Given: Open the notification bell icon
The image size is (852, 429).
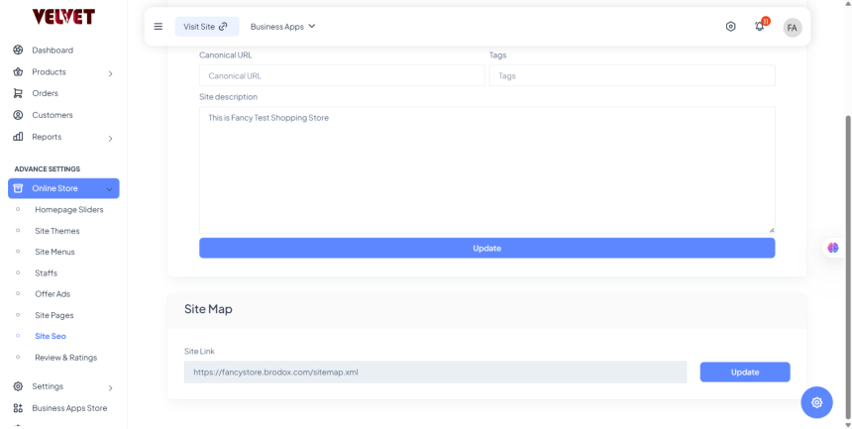Looking at the screenshot, I should pos(760,27).
